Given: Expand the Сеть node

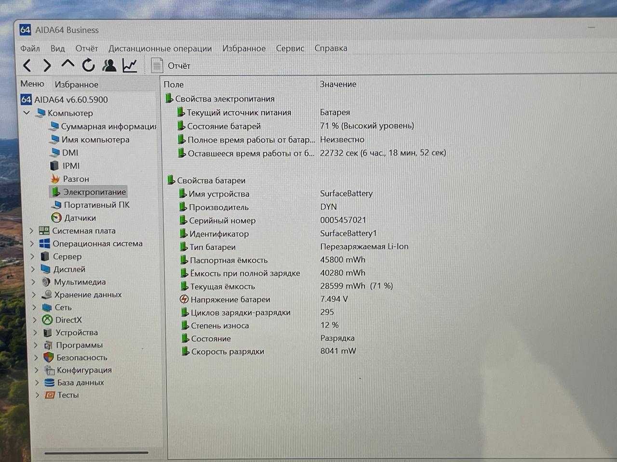Looking at the screenshot, I should [x=34, y=307].
